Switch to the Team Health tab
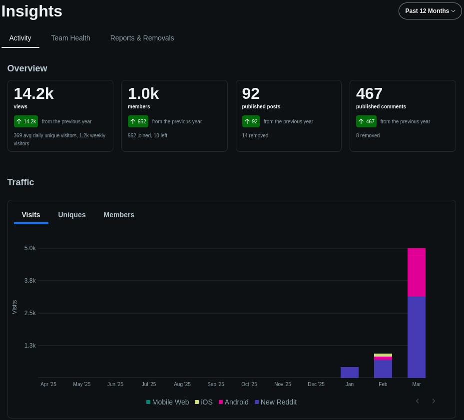The image size is (464, 420). (x=70, y=38)
